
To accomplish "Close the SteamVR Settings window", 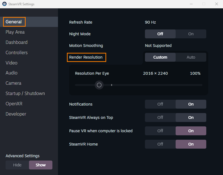I will pyautogui.click(x=217, y=4).
